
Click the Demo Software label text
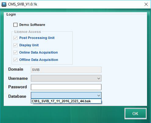point(32,25)
